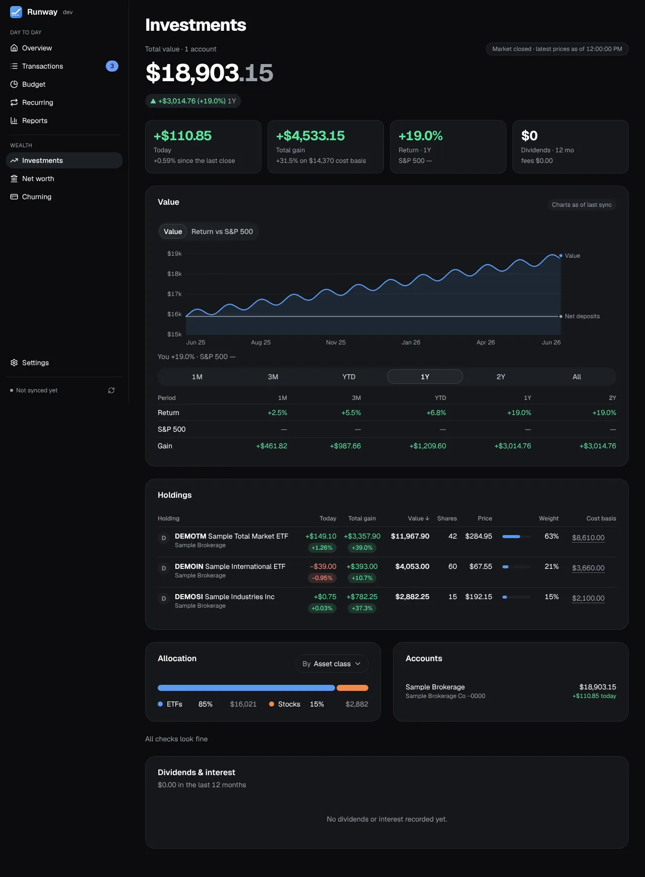Open the Net worth page
Screen dimensions: 645x877
point(64,179)
